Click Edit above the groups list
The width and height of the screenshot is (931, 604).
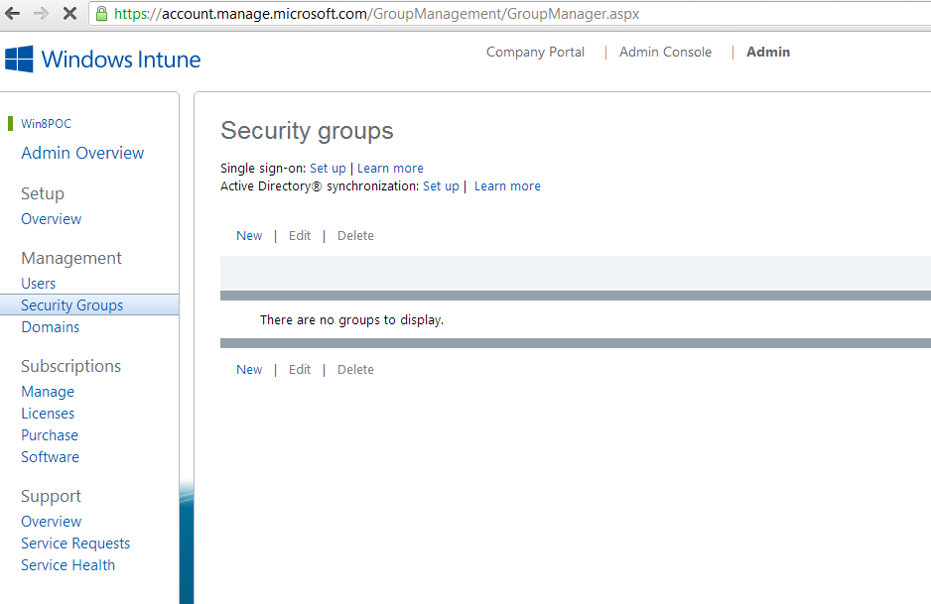tap(299, 235)
